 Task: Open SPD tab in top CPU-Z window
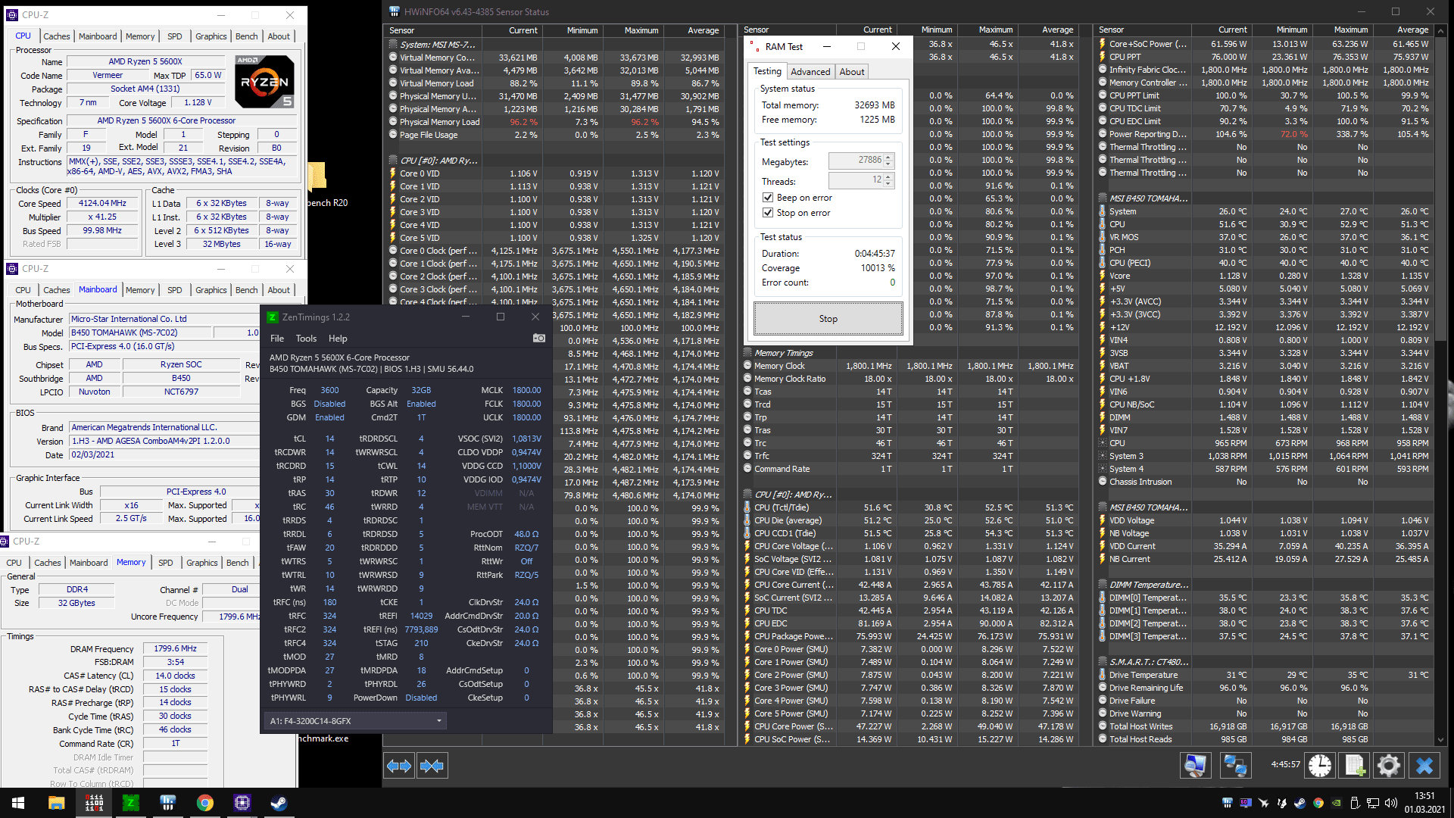coord(175,36)
